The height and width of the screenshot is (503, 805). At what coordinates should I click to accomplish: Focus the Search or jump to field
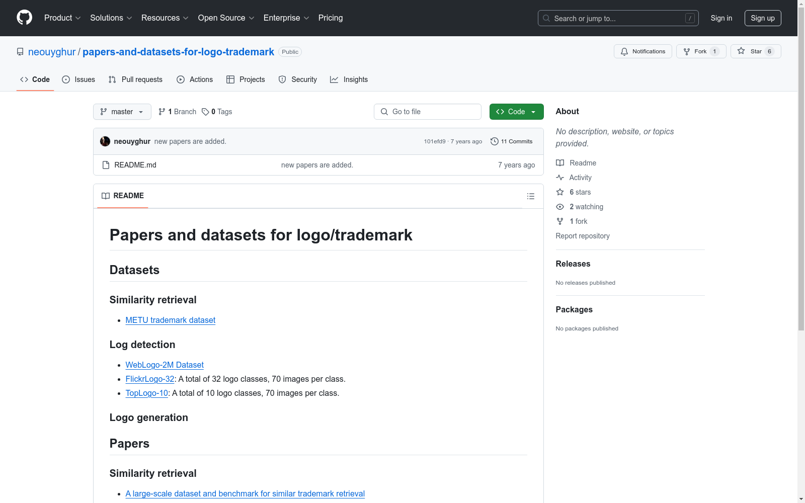coord(618,18)
